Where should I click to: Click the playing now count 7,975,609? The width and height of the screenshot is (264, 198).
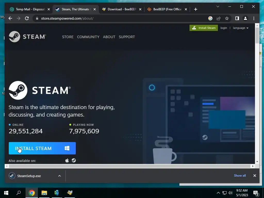click(x=84, y=131)
